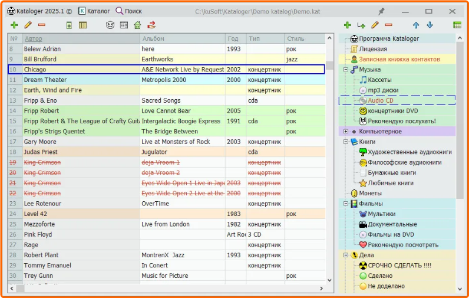The image size is (469, 298).
Task: Collapse the Книги tree branch
Action: (x=346, y=142)
